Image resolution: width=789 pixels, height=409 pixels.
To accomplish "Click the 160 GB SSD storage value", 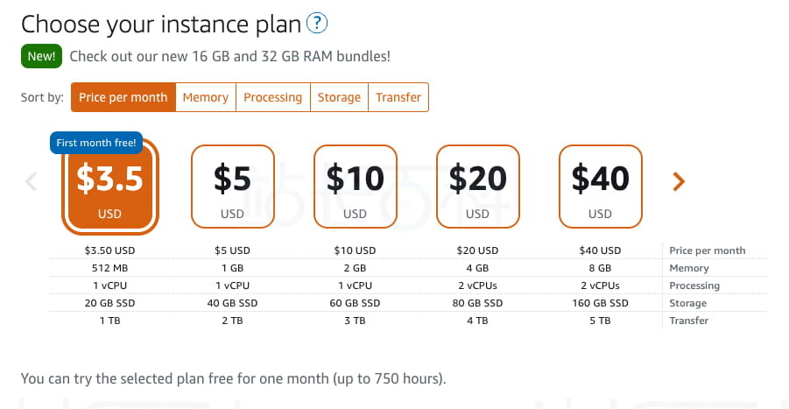I will coord(600,303).
